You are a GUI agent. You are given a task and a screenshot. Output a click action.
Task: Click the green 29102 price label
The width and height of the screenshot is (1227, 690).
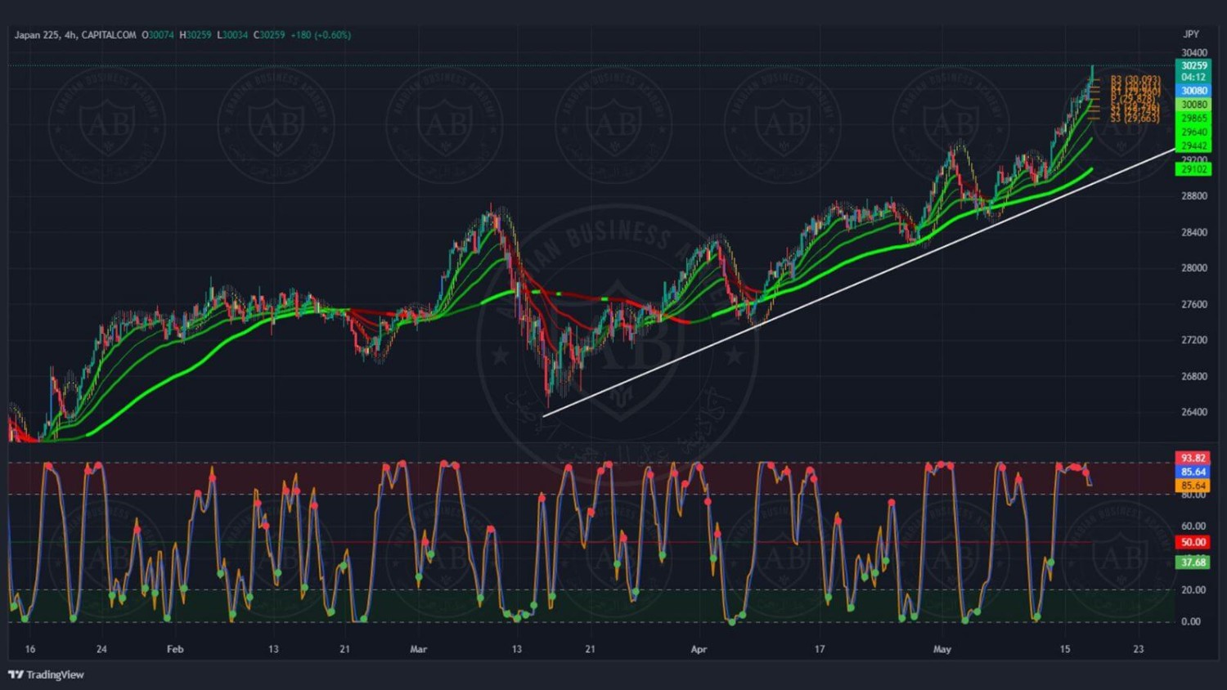[x=1193, y=169]
